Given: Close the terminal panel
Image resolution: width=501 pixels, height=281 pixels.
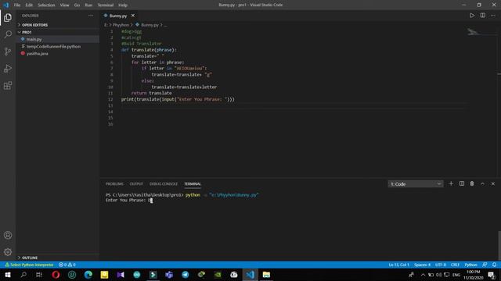Looking at the screenshot, I should pos(493,183).
